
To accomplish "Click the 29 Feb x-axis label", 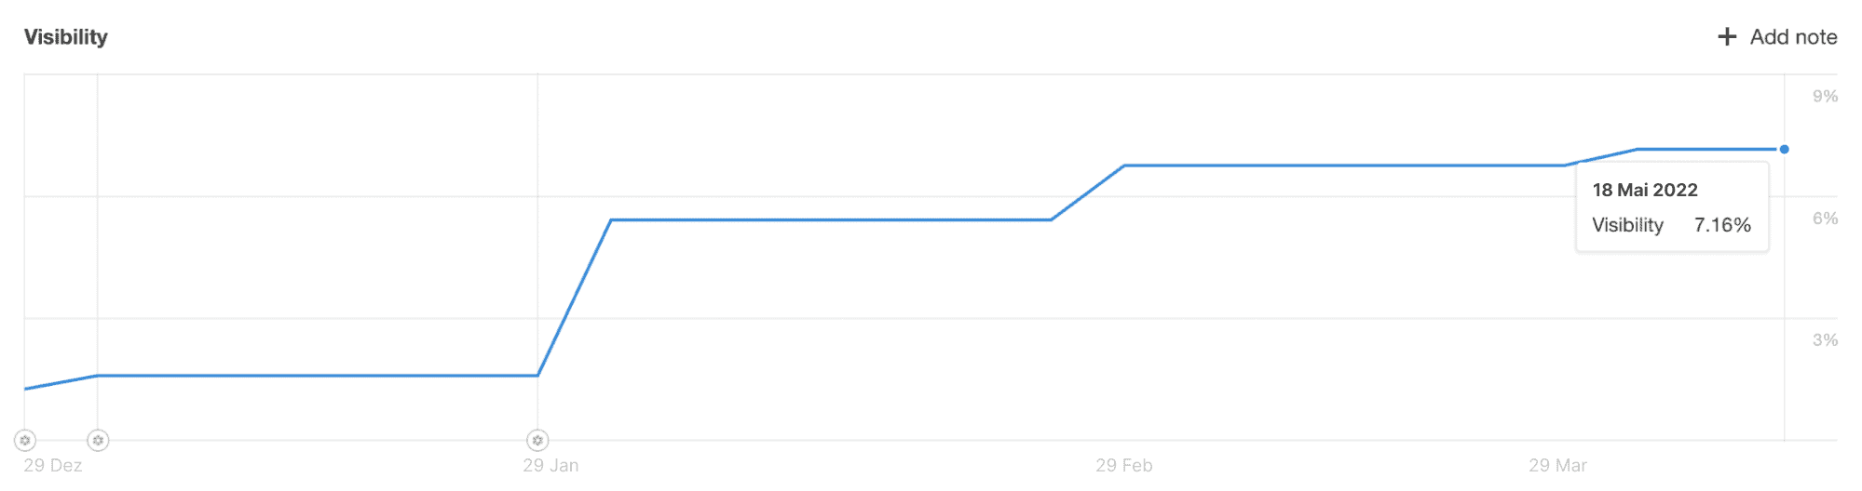I will coord(1123,466).
